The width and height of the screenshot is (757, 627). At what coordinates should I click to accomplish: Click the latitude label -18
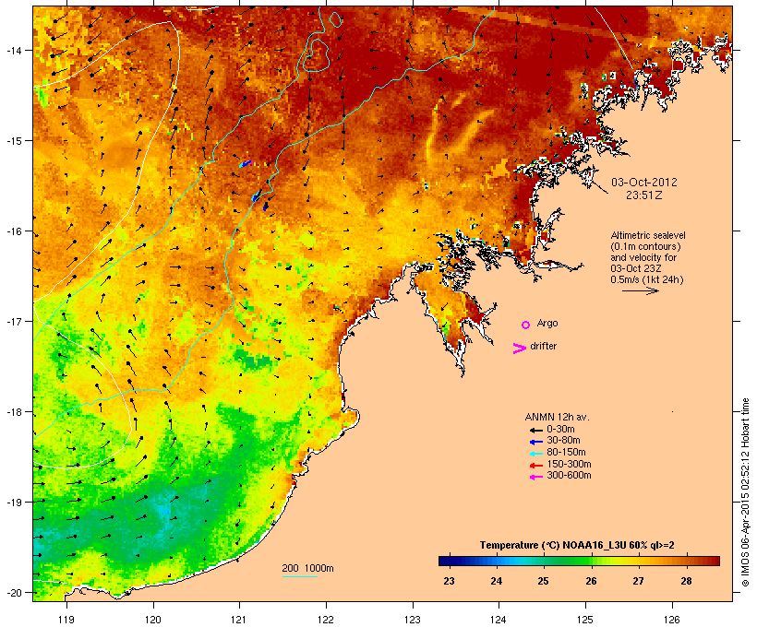(x=13, y=412)
